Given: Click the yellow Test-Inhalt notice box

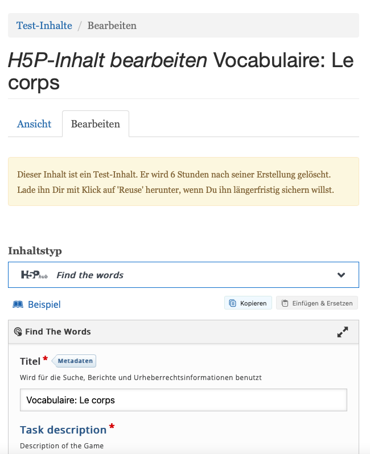Looking at the screenshot, I should coord(183,181).
